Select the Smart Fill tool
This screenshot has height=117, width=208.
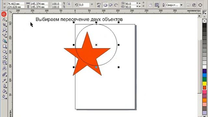[4, 41]
